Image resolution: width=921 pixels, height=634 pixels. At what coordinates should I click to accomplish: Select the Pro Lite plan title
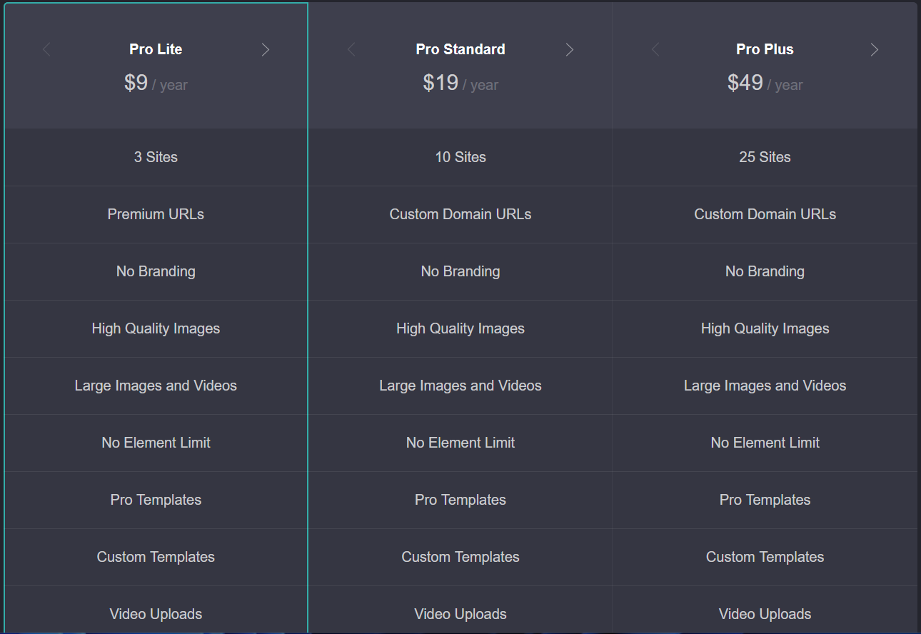point(156,49)
